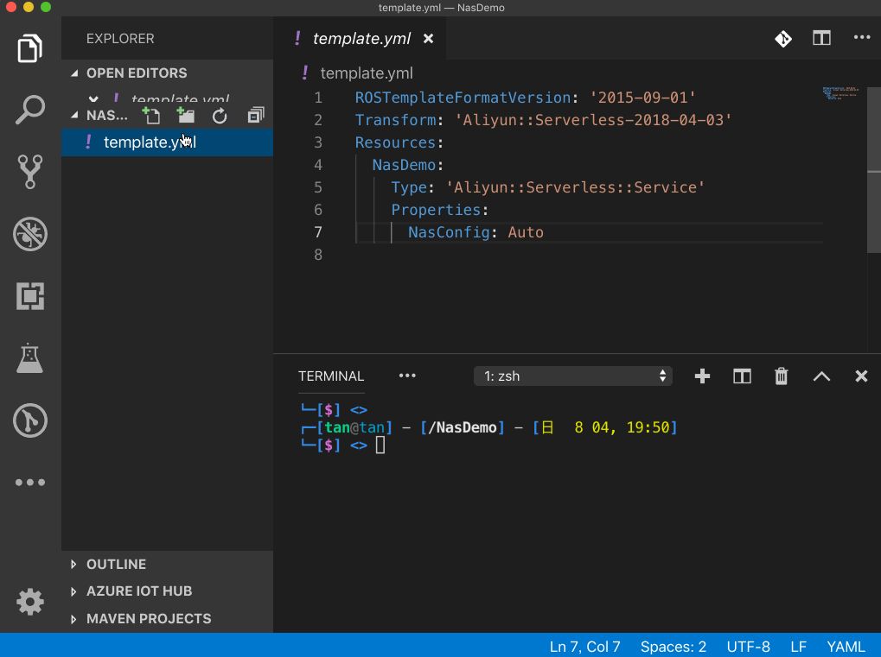Click the editor minimap preview
The height and width of the screenshot is (657, 881).
pyautogui.click(x=840, y=93)
